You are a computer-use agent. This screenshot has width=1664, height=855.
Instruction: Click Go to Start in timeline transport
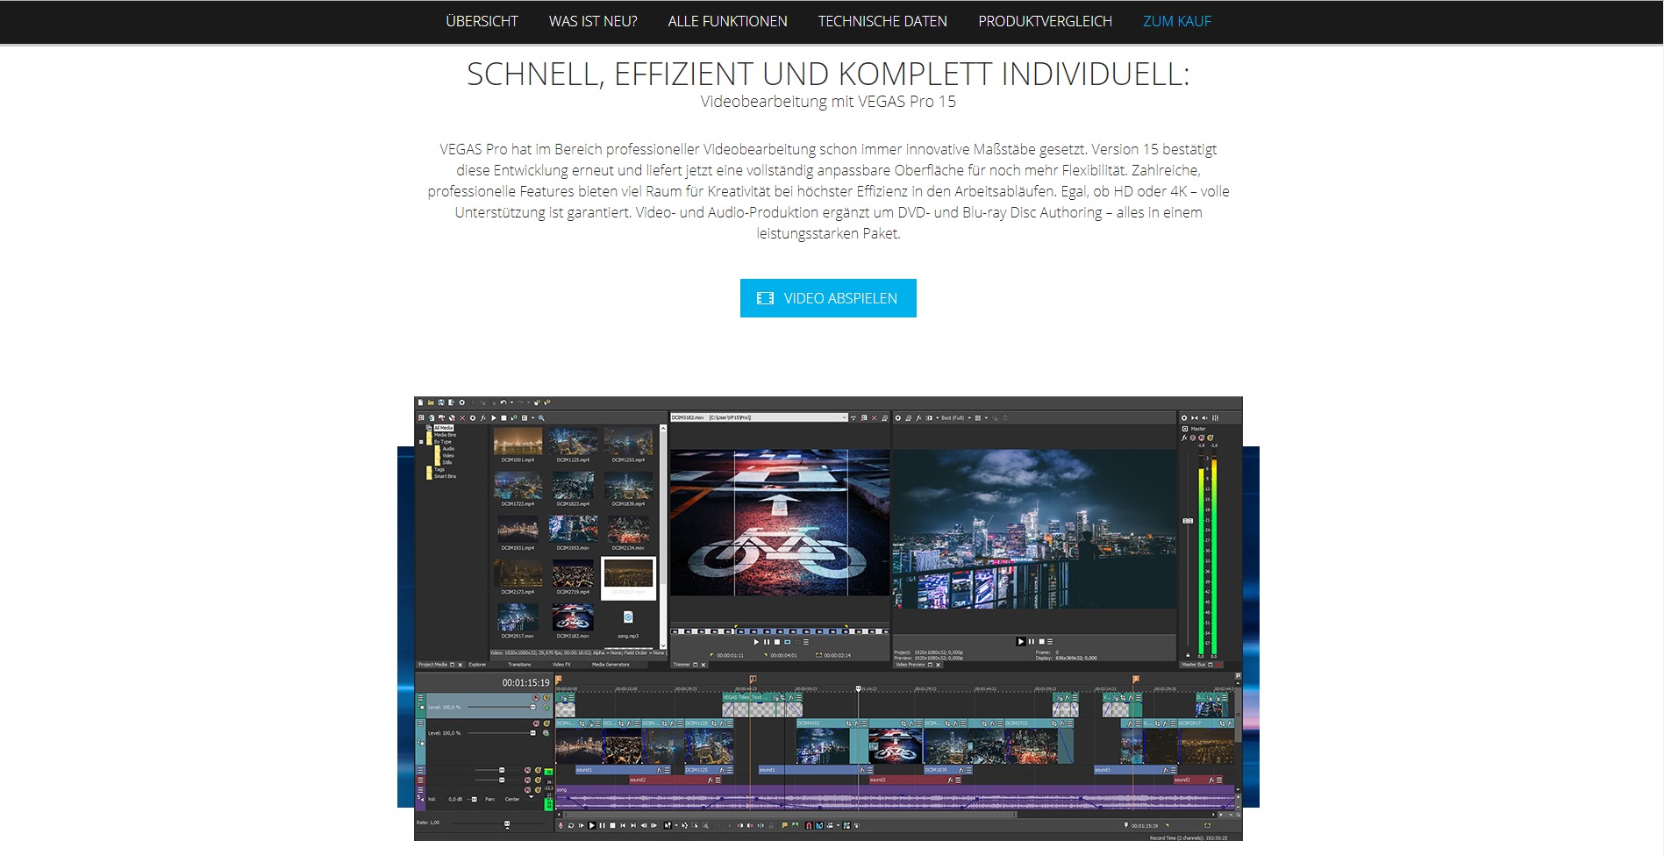(623, 825)
